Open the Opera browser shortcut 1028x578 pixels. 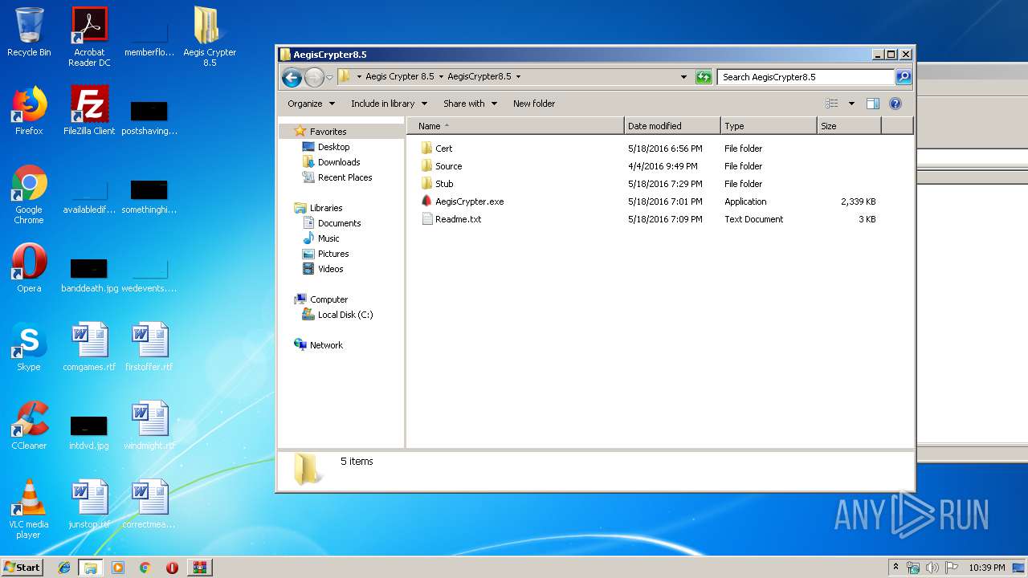point(29,268)
